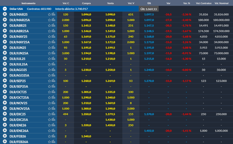233x144 pixels.
Task: Open the chart icon for DLR/ENE26A
Action: [x=53, y=131]
